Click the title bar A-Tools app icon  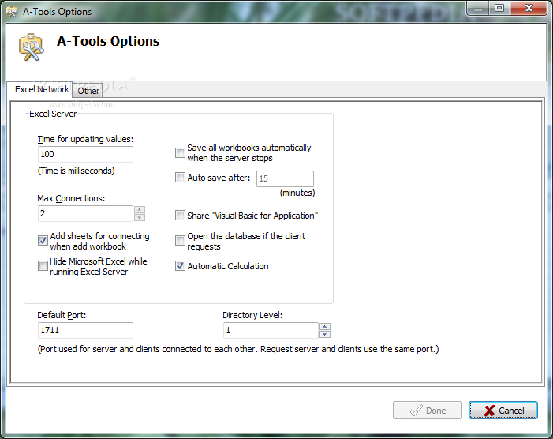[x=12, y=12]
